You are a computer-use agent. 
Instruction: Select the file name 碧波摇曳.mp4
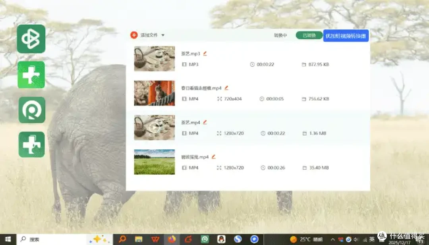(x=195, y=157)
